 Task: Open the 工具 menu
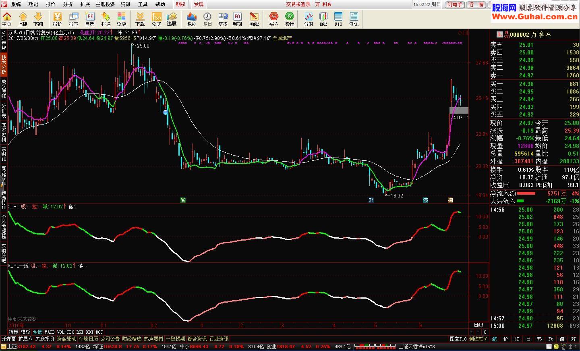point(143,4)
